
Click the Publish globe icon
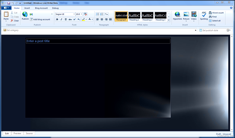25,15
